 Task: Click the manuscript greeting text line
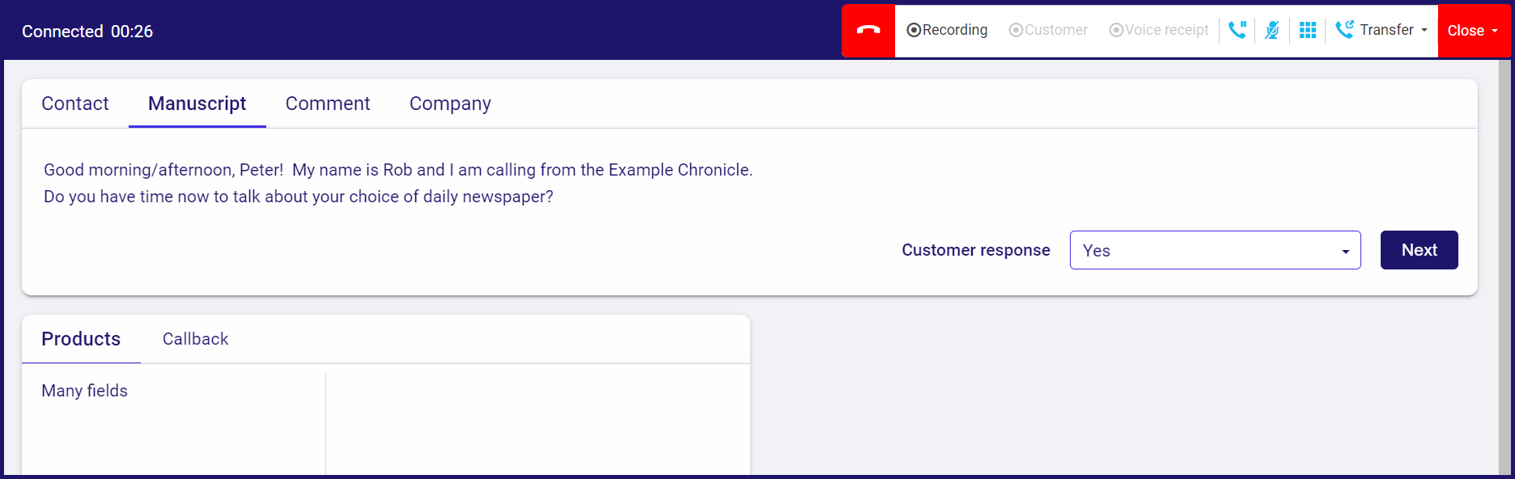(x=398, y=170)
